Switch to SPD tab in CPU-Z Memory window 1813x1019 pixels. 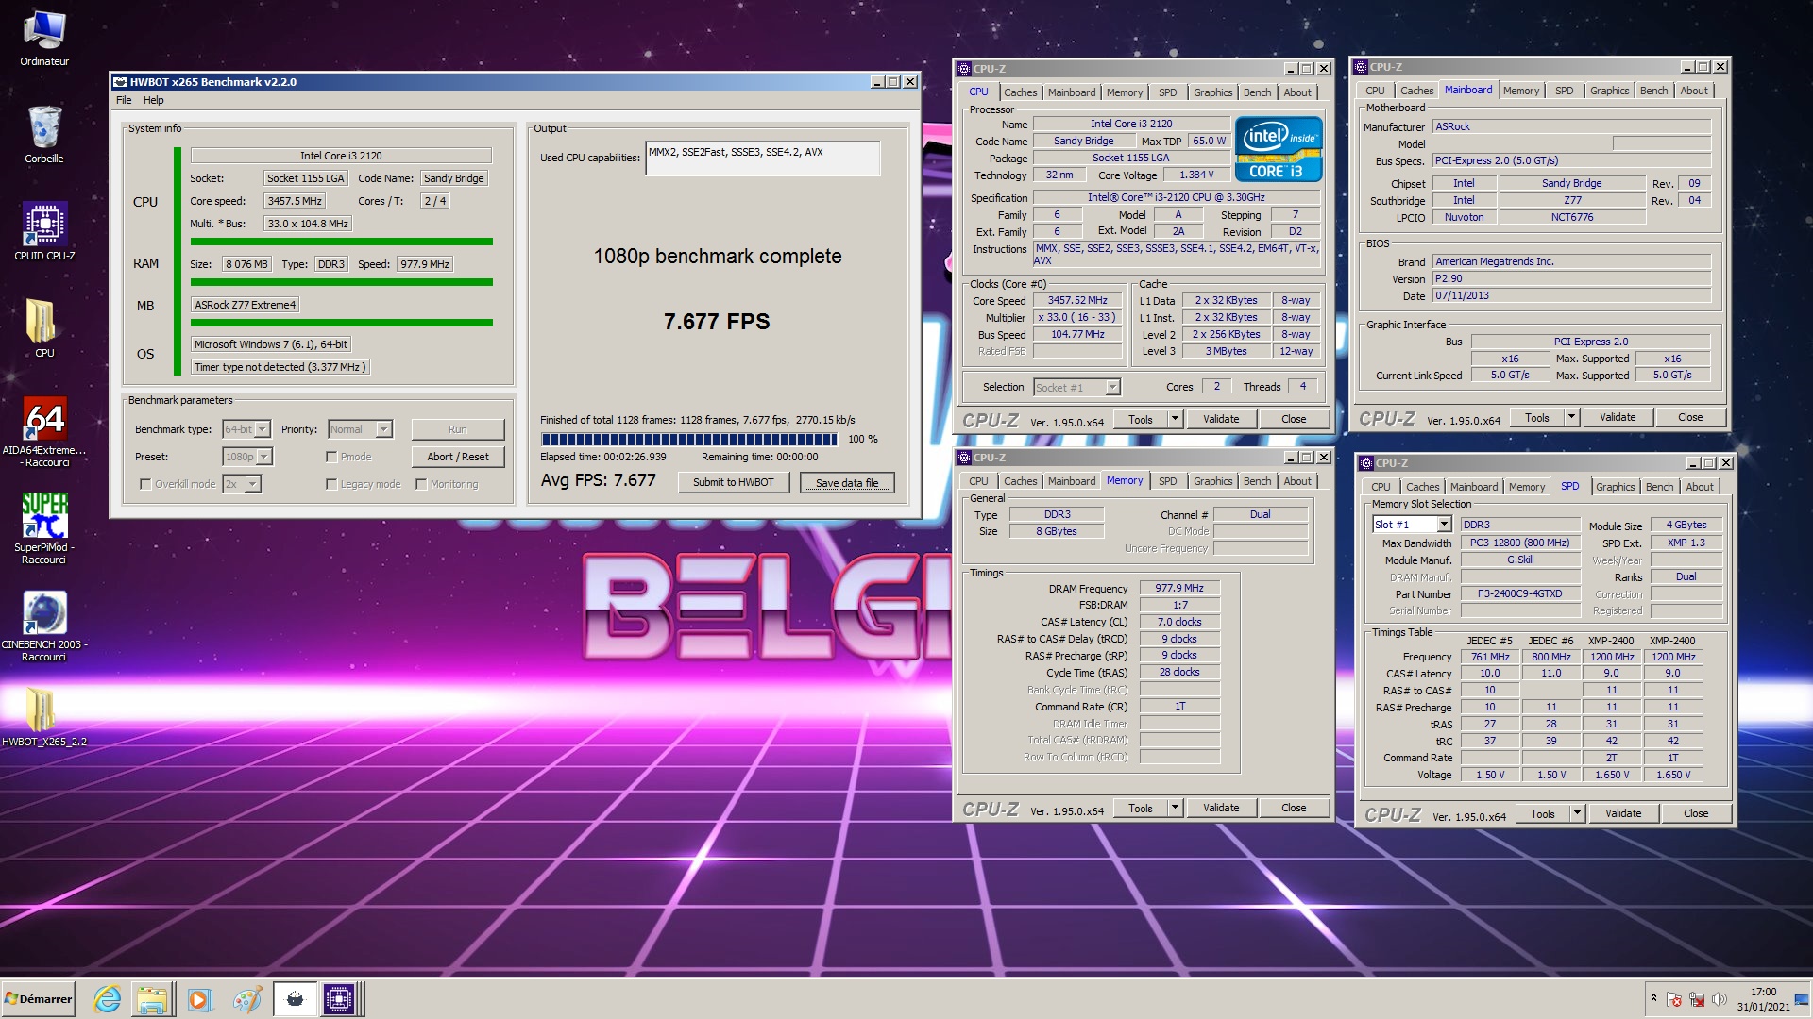1167,481
